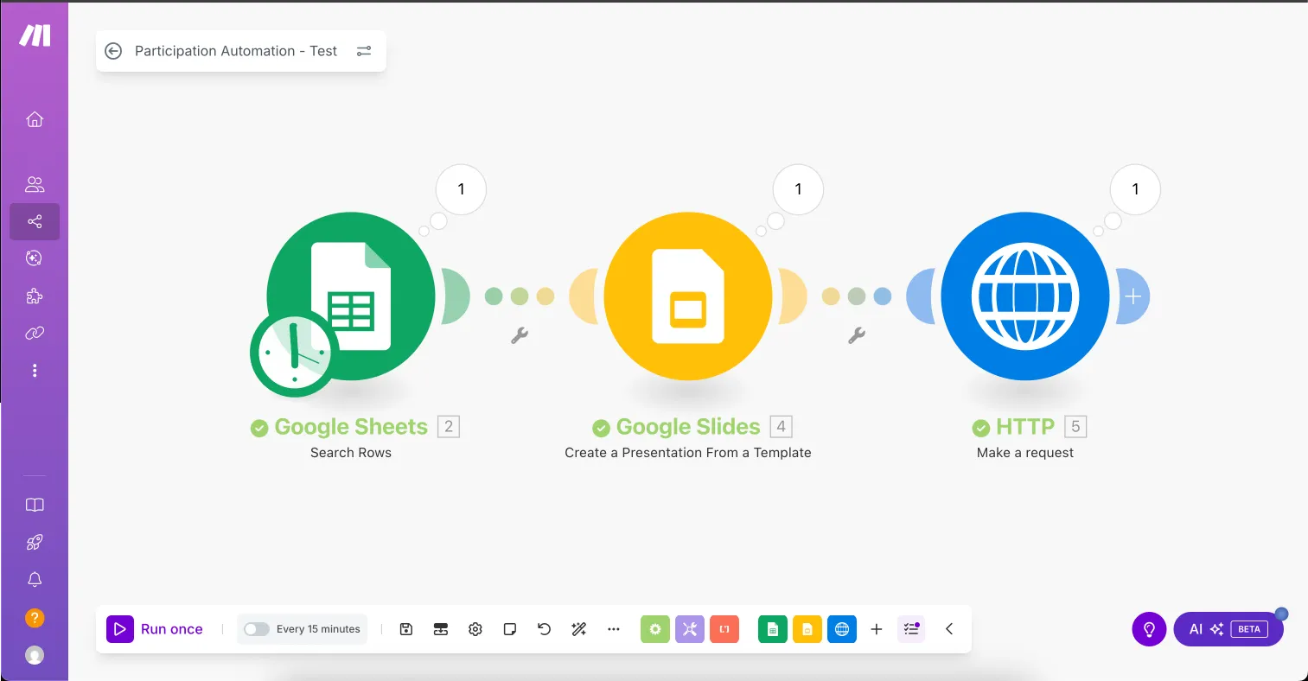This screenshot has height=681, width=1308.
Task: Open the Resource hub book icon
Action: 35,505
